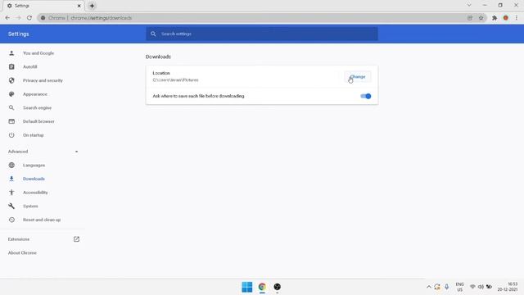Click the Change download location button
This screenshot has height=295, width=524.
[358, 77]
